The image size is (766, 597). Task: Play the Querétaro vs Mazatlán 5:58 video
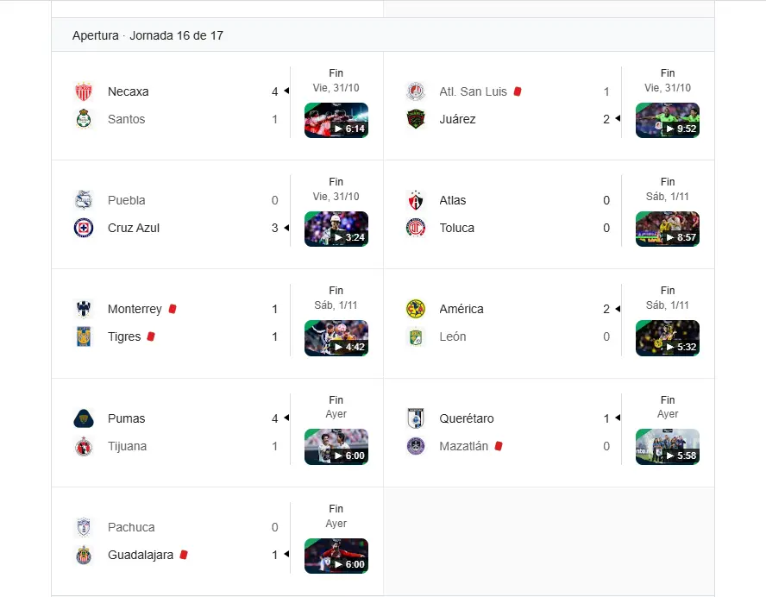(x=668, y=447)
